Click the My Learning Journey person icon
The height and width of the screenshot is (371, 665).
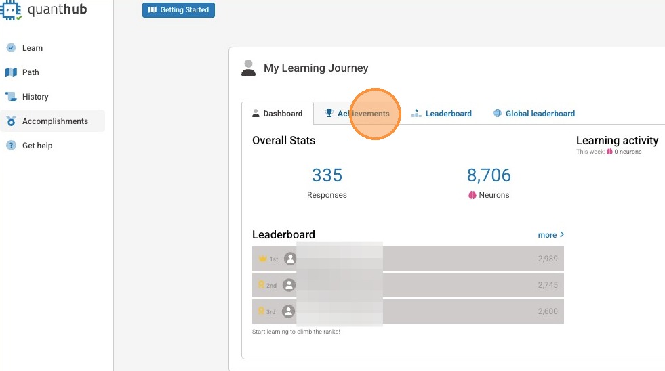pyautogui.click(x=249, y=68)
